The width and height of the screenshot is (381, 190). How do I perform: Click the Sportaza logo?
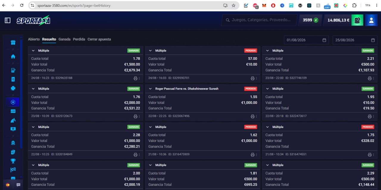point(33,20)
